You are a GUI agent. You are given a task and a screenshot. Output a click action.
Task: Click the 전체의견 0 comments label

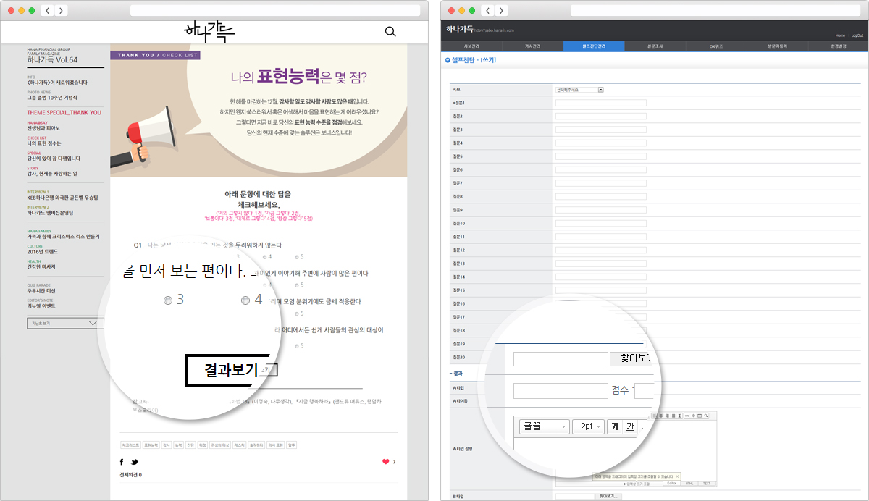(x=131, y=475)
